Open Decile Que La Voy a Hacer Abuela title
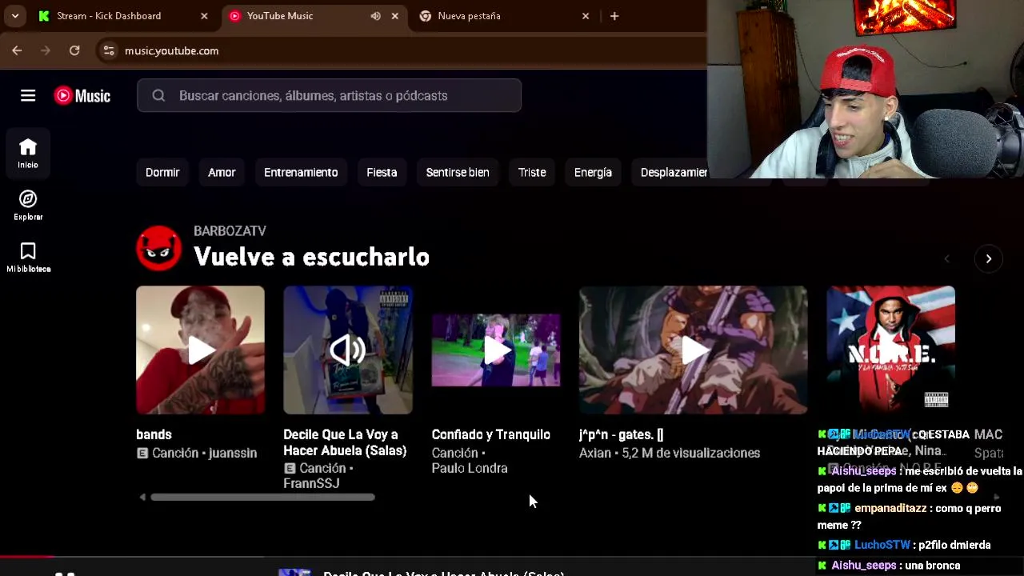Image resolution: width=1024 pixels, height=576 pixels. (345, 442)
